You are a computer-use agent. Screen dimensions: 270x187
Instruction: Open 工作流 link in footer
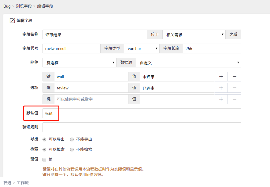(23, 183)
